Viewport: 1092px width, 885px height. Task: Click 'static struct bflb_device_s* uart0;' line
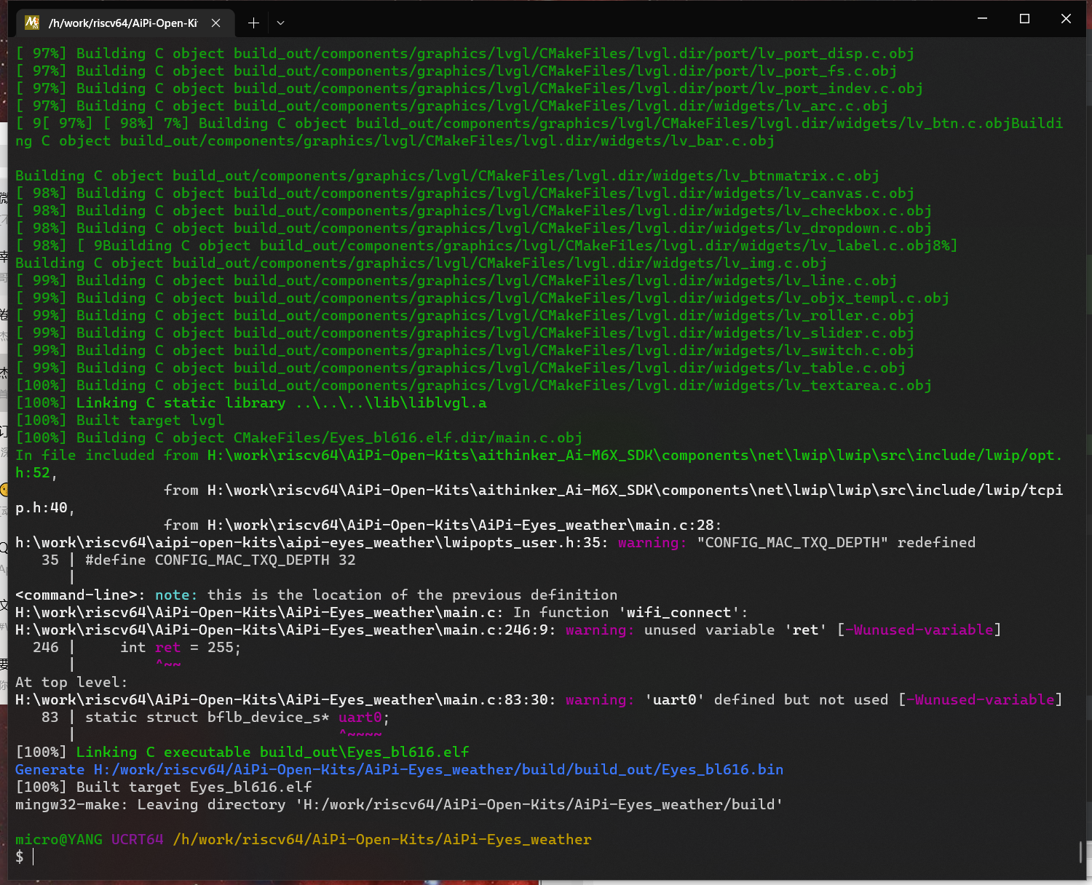pos(237,717)
